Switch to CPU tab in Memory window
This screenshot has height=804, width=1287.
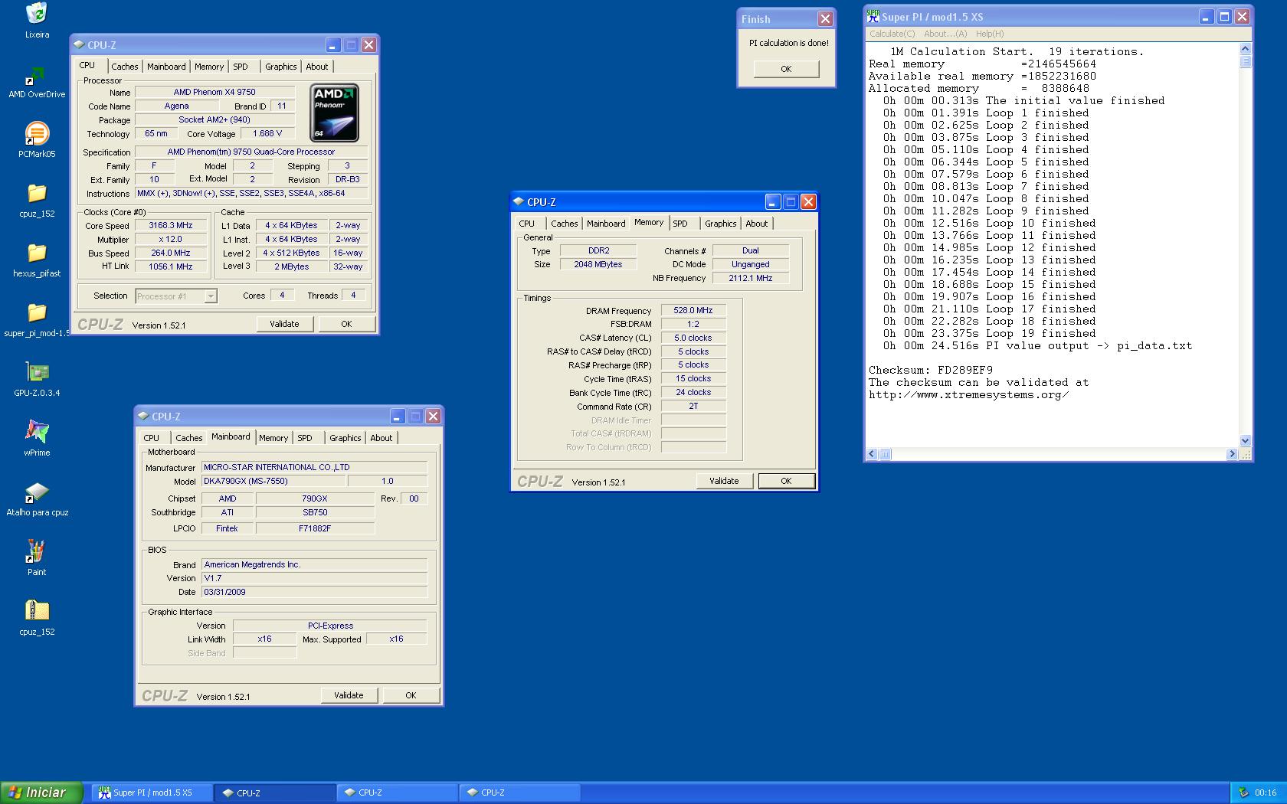[527, 224]
